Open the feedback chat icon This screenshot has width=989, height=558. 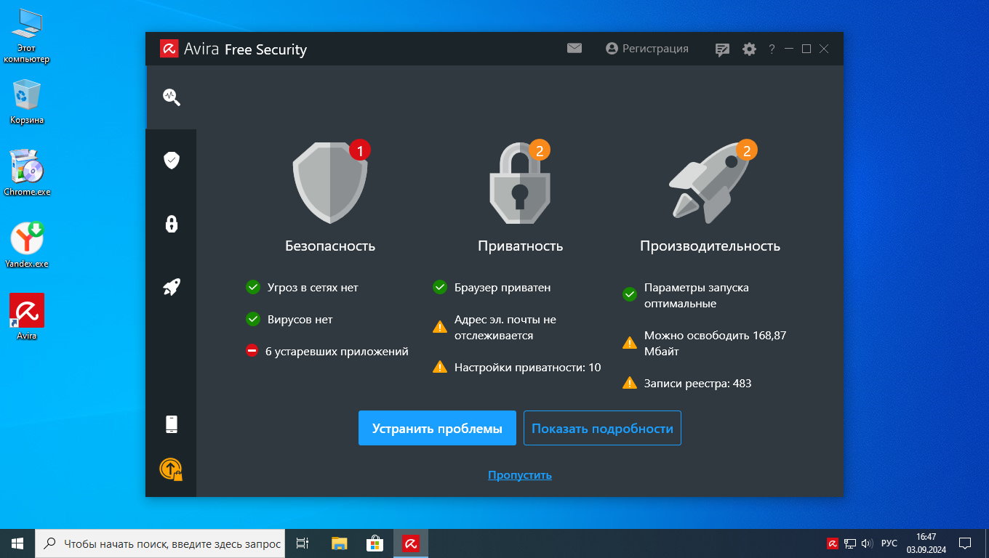pyautogui.click(x=722, y=49)
